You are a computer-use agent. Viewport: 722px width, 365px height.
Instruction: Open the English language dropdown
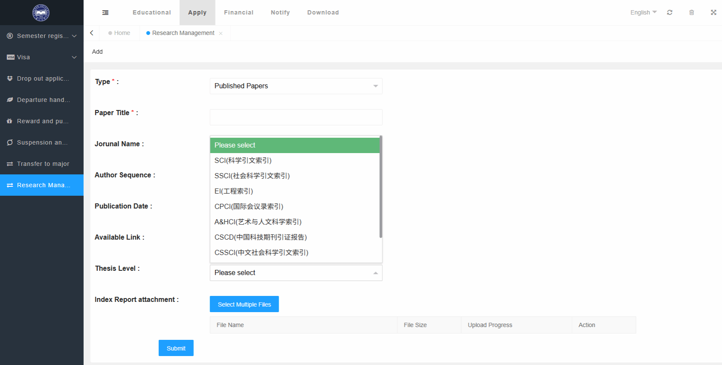(x=643, y=12)
